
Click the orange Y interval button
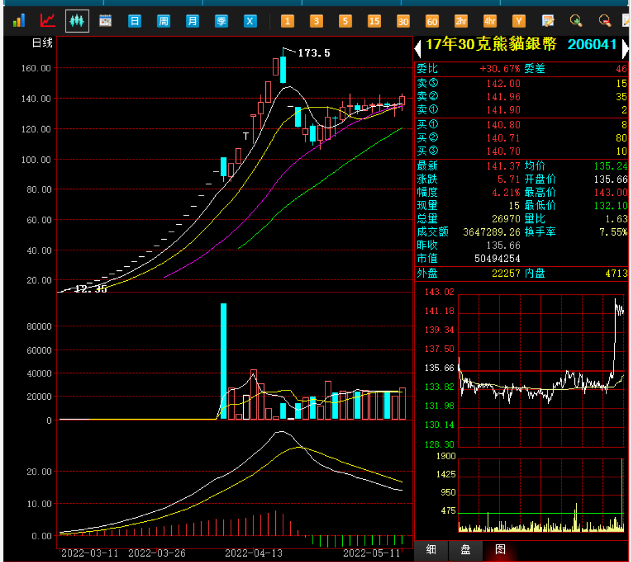[x=519, y=21]
